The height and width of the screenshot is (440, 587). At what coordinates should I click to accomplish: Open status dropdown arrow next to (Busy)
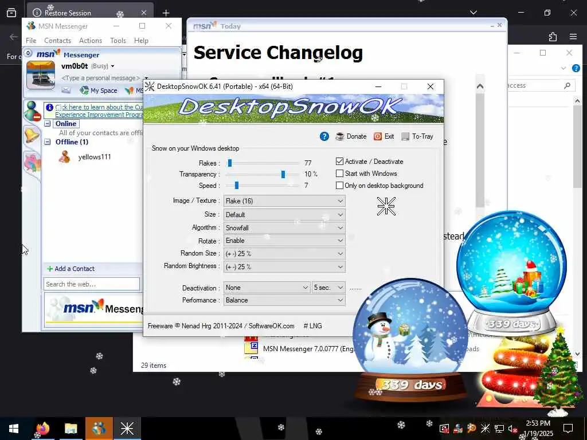(x=112, y=66)
